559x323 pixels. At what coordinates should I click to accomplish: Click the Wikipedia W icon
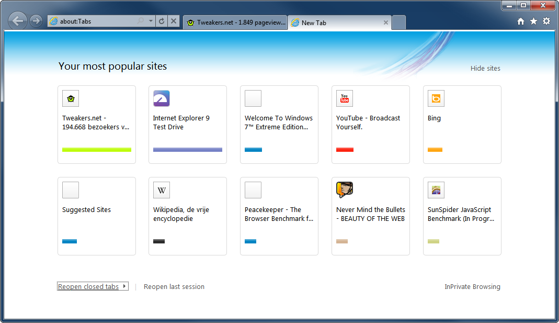pos(162,190)
